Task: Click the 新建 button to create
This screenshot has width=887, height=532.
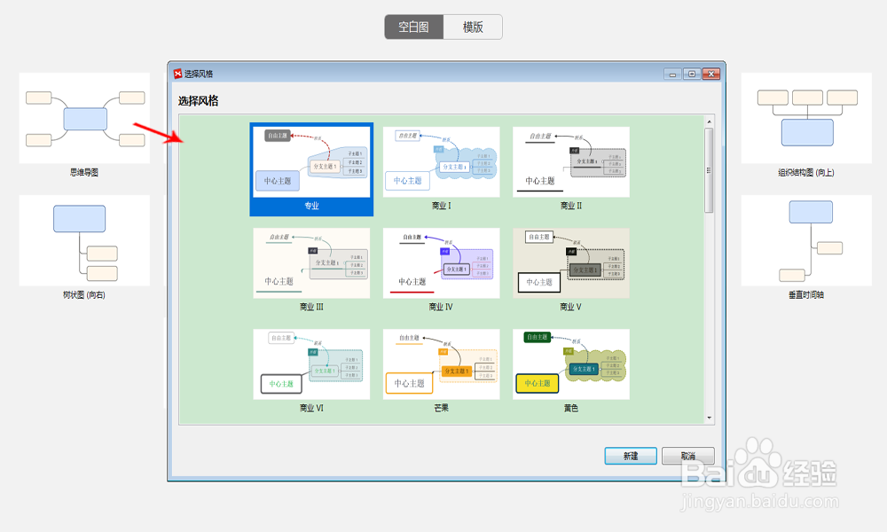Action: (x=631, y=455)
